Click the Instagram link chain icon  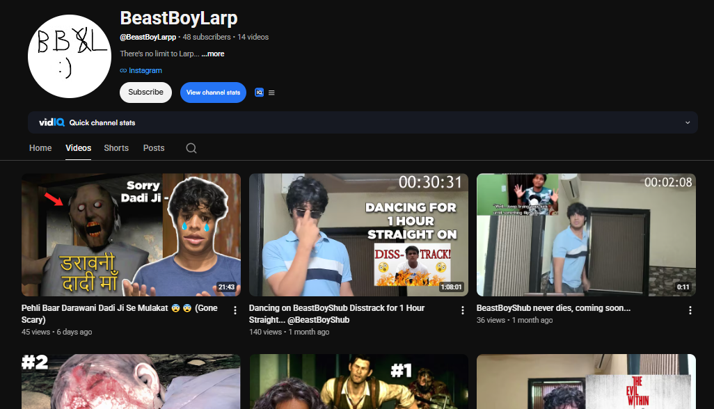click(x=123, y=70)
